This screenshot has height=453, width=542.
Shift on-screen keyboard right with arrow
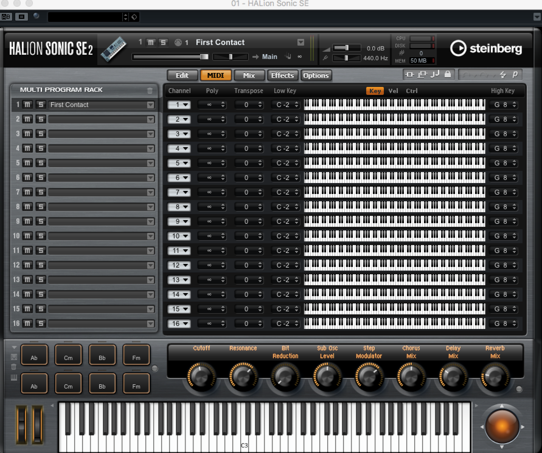tap(476, 406)
